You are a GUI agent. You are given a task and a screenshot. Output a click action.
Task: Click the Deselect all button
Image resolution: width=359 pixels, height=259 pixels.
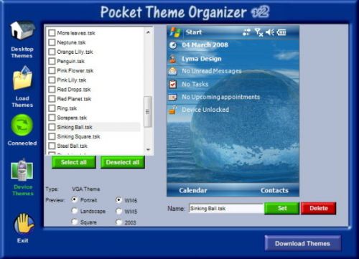[x=123, y=162]
